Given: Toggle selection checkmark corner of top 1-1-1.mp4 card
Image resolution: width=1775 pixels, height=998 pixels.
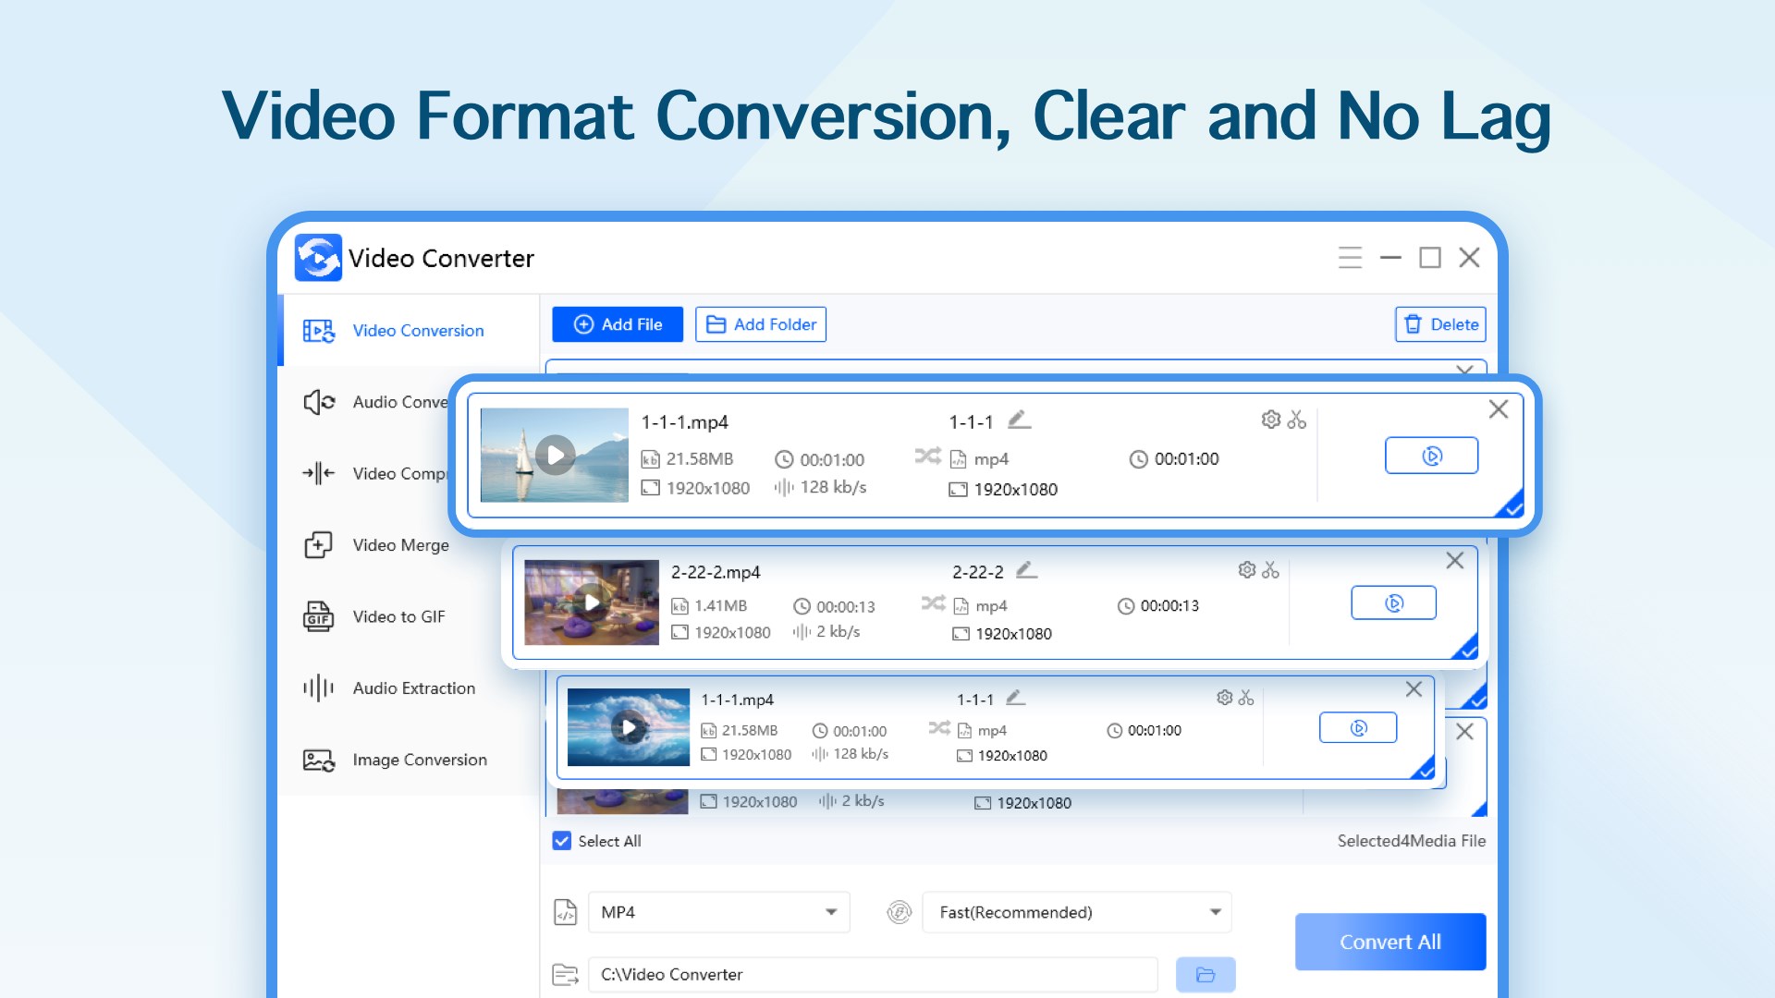Looking at the screenshot, I should point(1512,505).
